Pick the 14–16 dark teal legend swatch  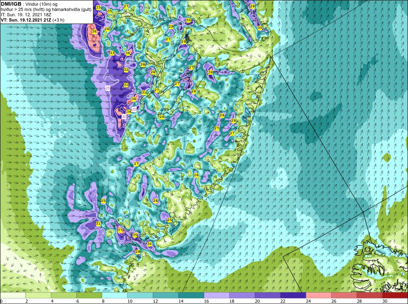click(x=191, y=295)
